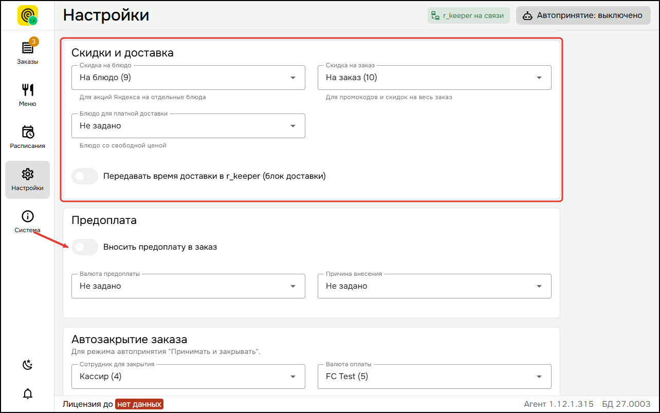This screenshot has height=413, width=660.
Task: Go to the Расписания section label
Action: click(28, 146)
